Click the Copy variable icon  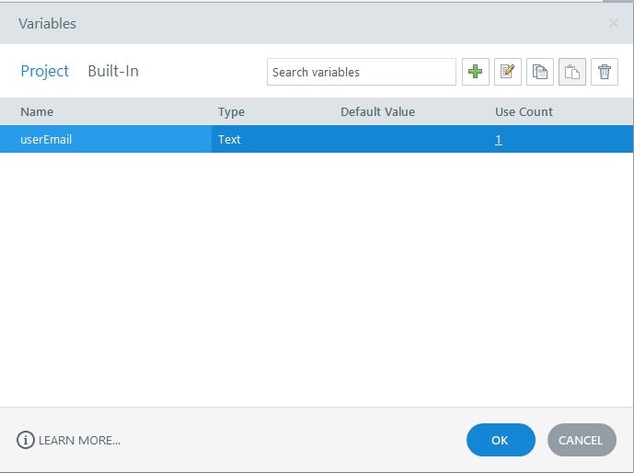[540, 72]
